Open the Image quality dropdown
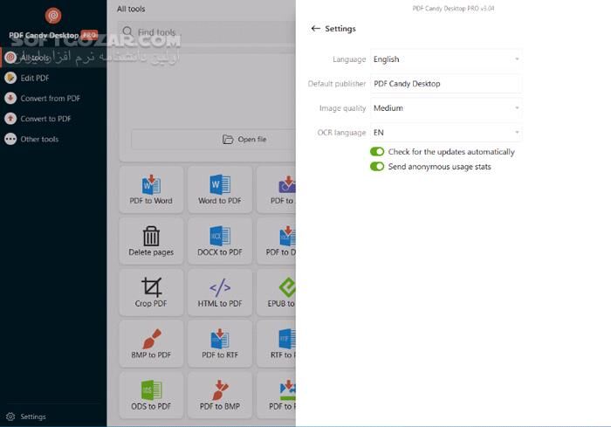The height and width of the screenshot is (427, 611). (x=445, y=108)
